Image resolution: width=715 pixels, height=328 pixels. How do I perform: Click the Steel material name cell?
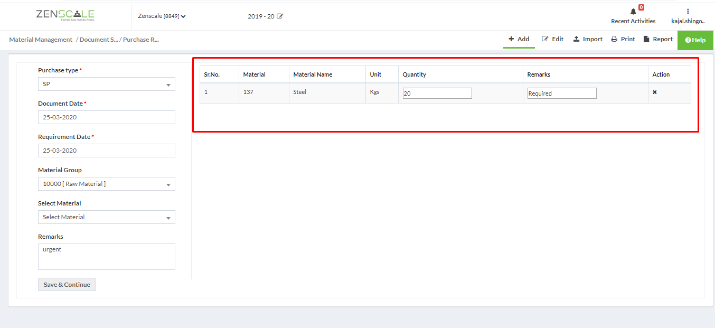point(327,93)
